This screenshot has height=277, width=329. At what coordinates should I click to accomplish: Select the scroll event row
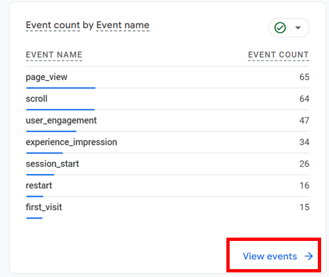[x=168, y=99]
